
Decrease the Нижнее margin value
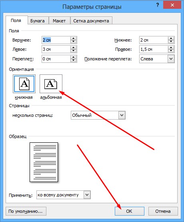point(171,42)
